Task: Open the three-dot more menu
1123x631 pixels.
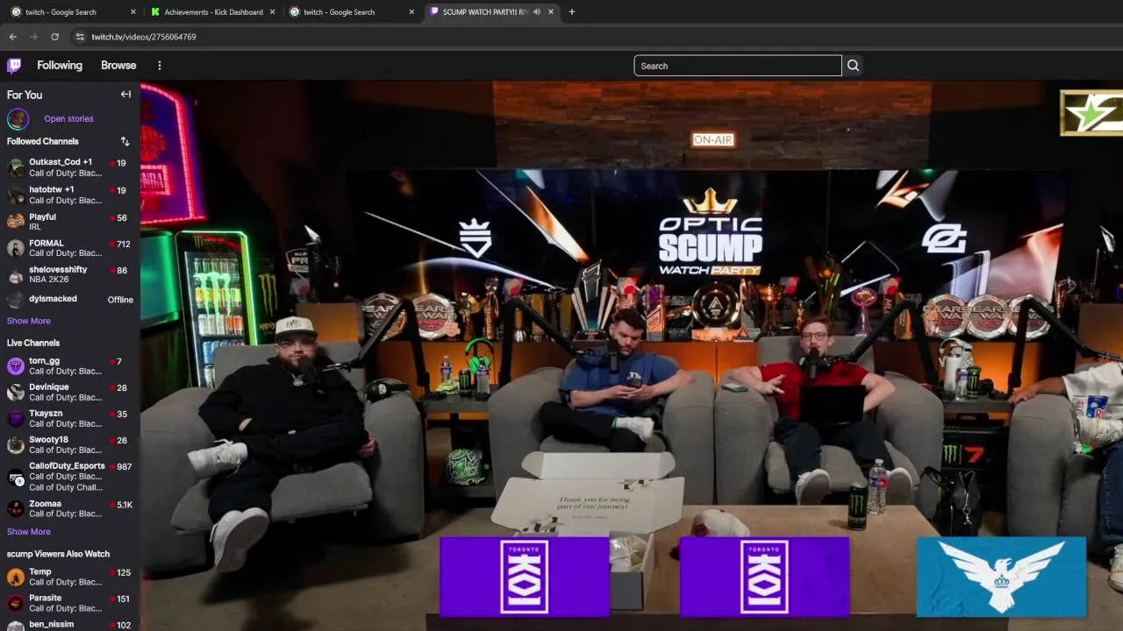Action: point(159,65)
